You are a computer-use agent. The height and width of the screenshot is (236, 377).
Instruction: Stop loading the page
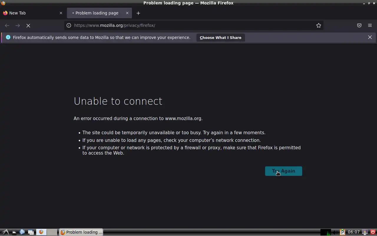28,26
